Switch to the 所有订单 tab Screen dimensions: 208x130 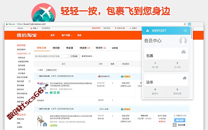41,48
